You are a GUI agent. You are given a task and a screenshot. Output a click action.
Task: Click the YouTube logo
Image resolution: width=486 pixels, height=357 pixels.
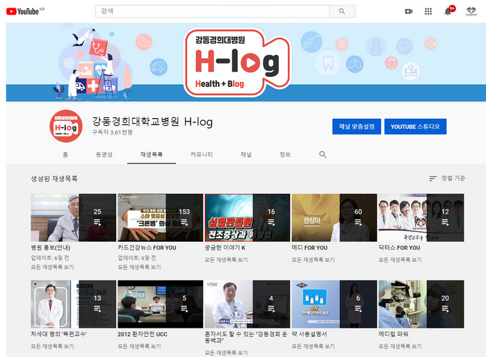pos(23,11)
